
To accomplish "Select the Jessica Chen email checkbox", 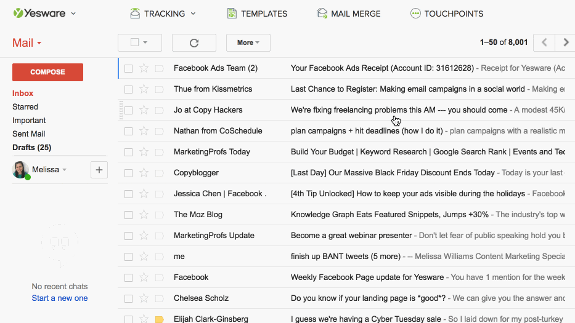I will (128, 194).
